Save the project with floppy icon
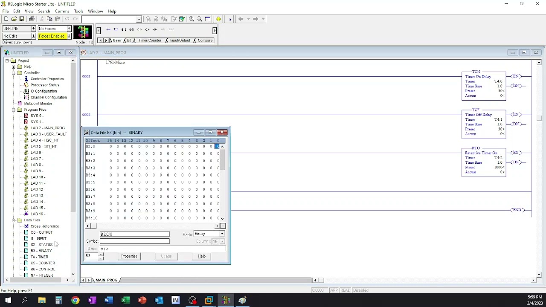The image size is (546, 307). 21,19
